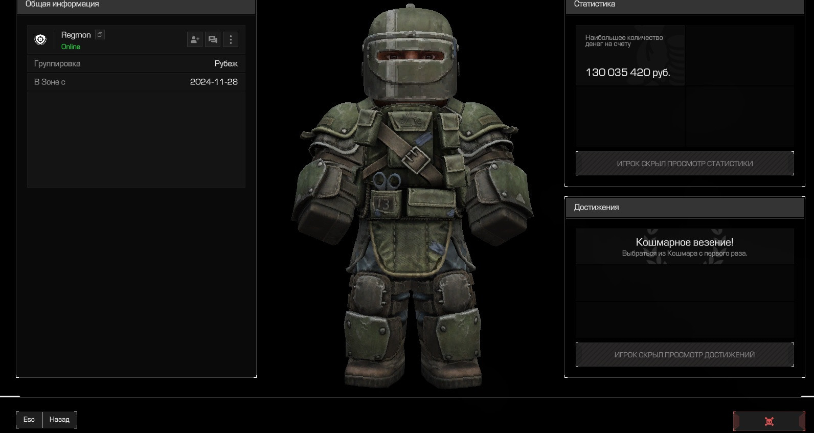Click the Общая информация panel header

click(136, 6)
